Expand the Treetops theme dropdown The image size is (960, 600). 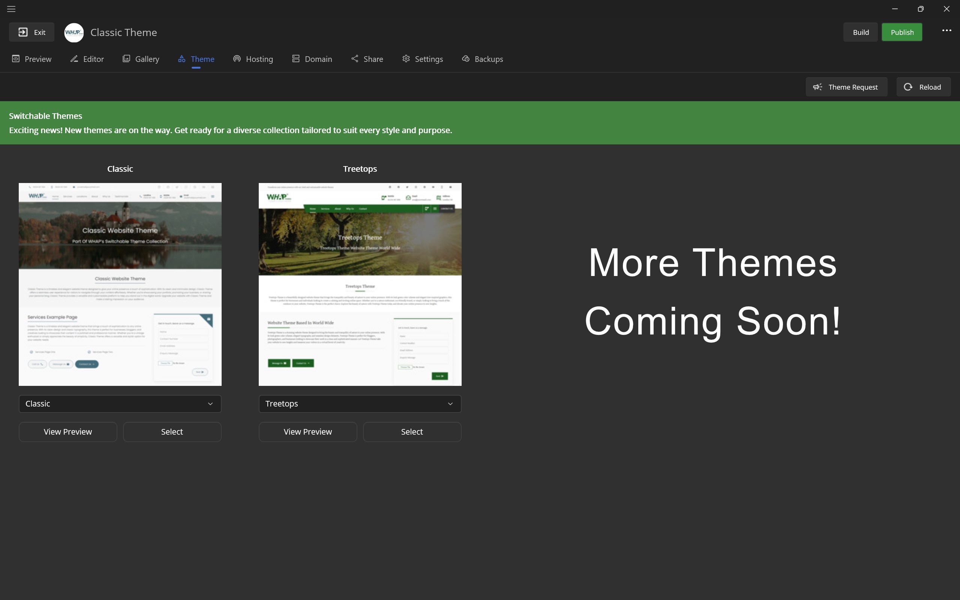360,403
